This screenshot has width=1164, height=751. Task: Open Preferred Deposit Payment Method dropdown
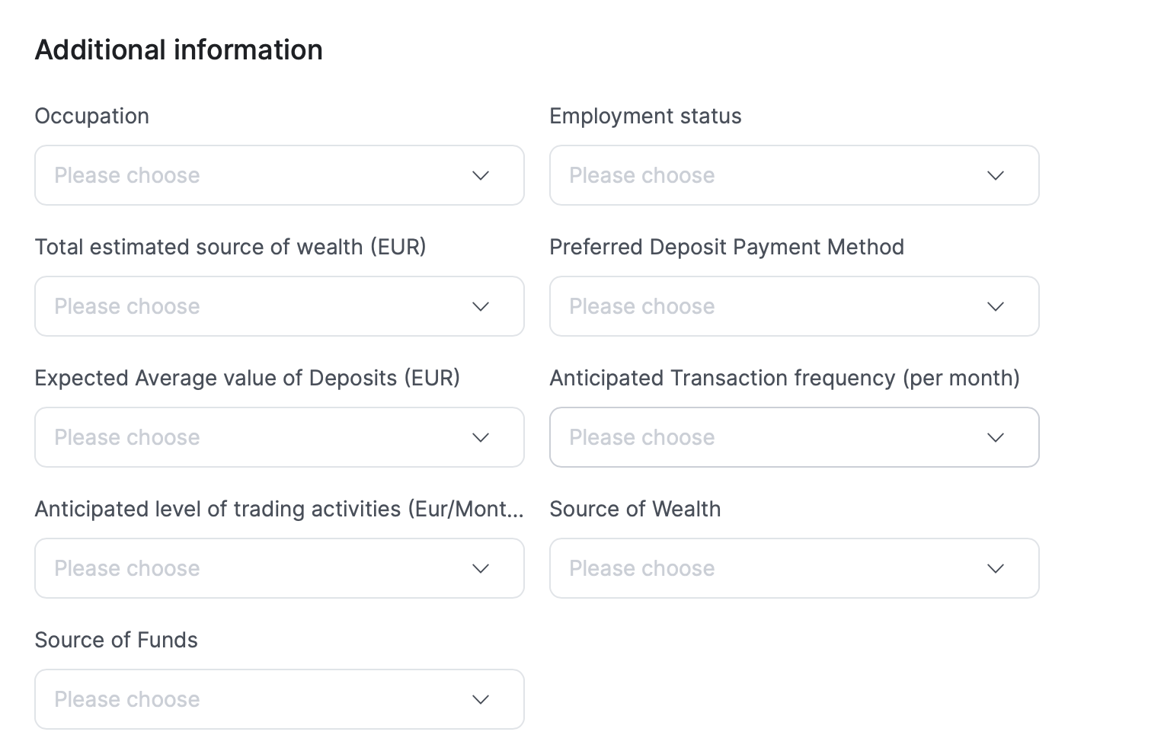(x=774, y=306)
